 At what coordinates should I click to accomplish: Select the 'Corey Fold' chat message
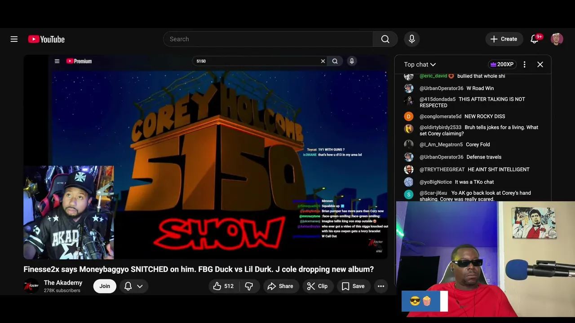(478, 144)
